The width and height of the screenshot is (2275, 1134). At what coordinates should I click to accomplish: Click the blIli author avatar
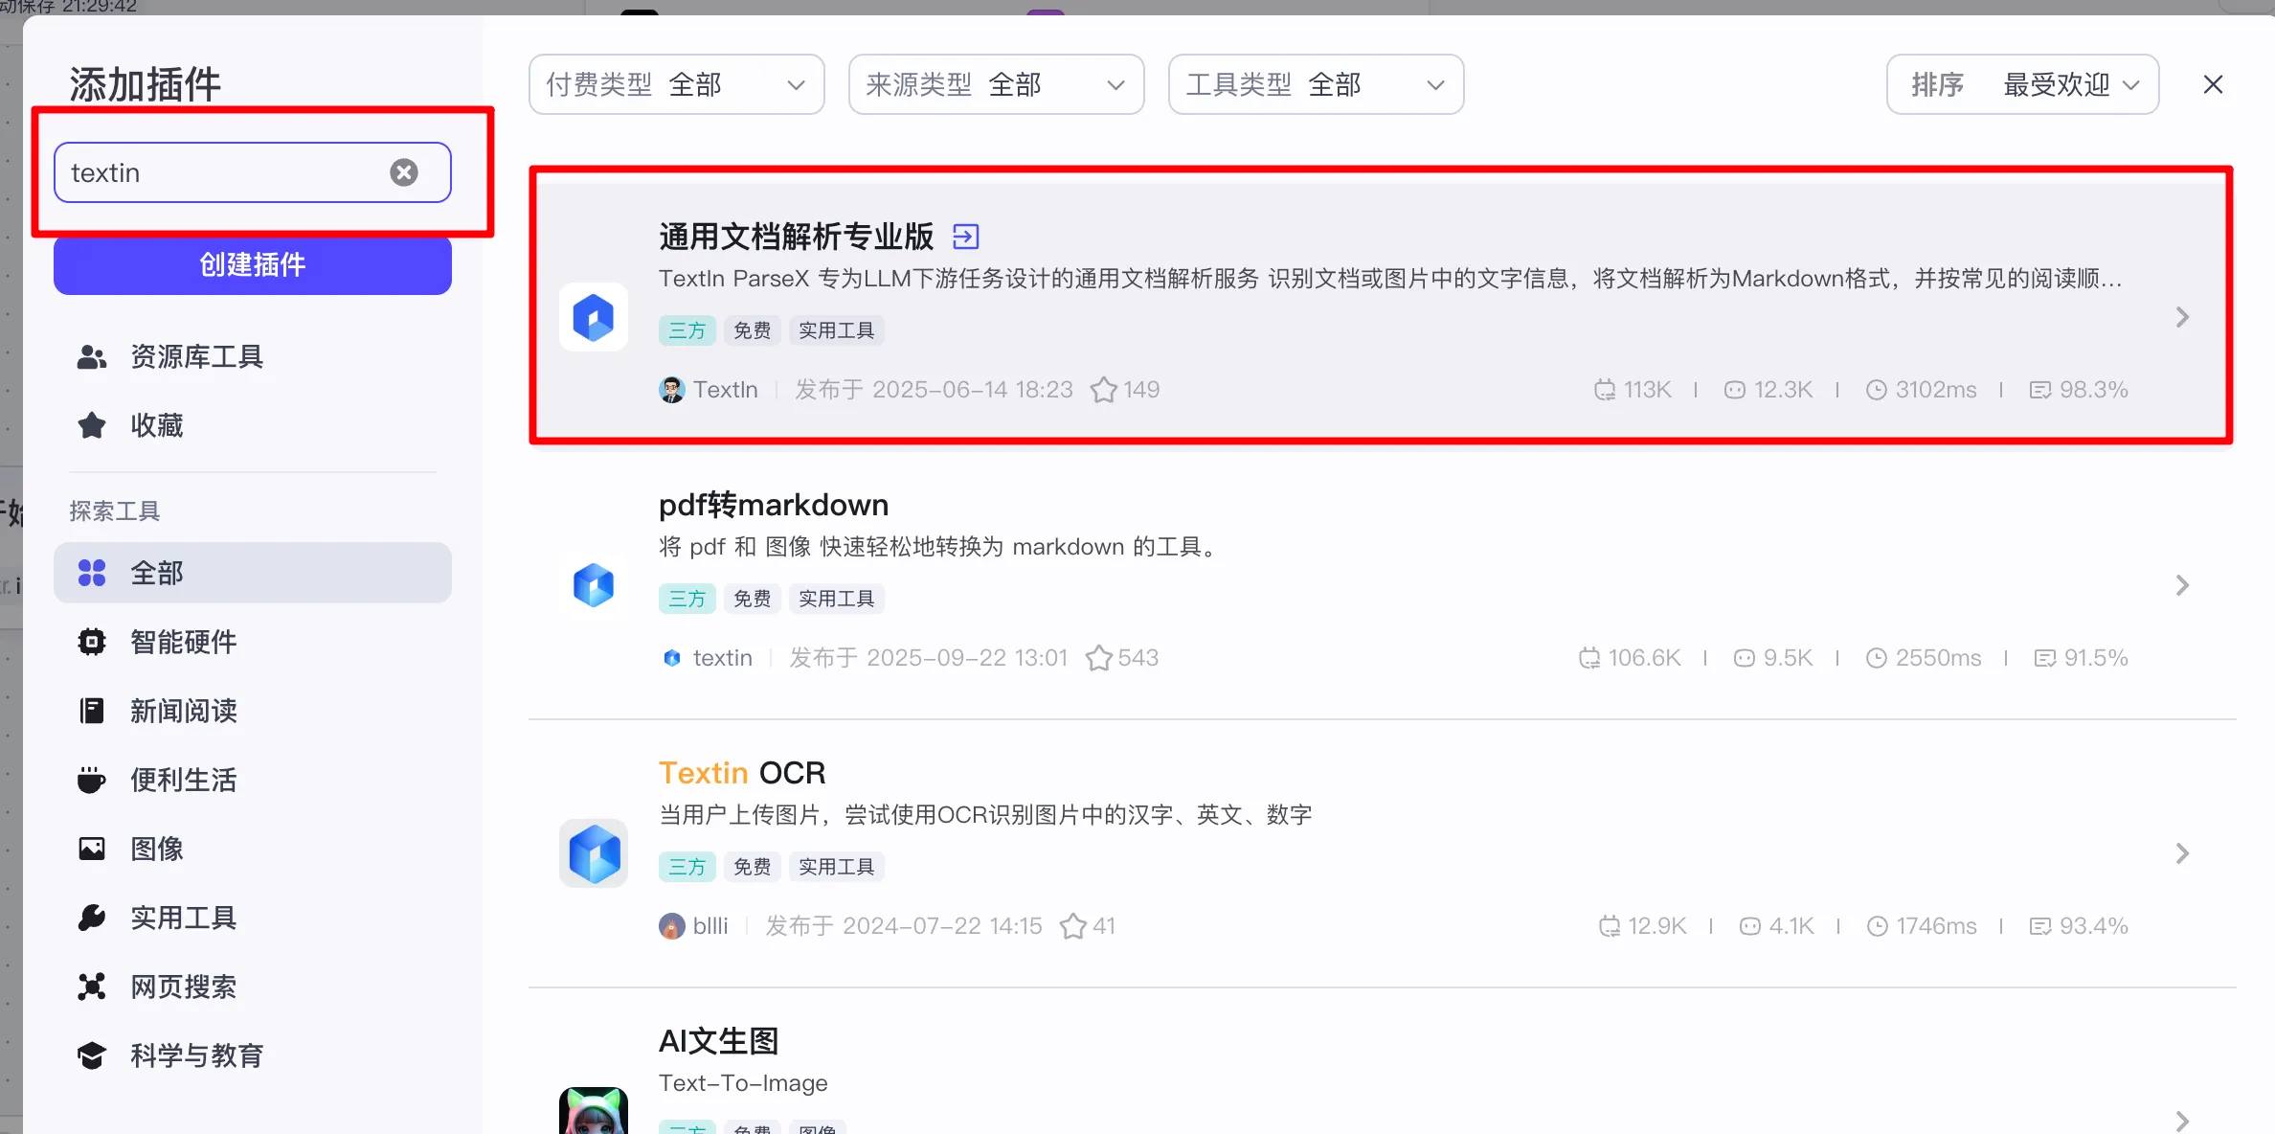[672, 926]
